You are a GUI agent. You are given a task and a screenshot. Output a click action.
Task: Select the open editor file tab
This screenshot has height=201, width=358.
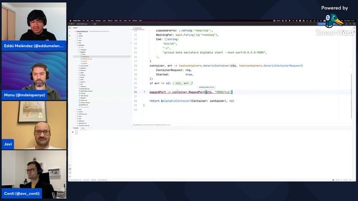pos(138,28)
